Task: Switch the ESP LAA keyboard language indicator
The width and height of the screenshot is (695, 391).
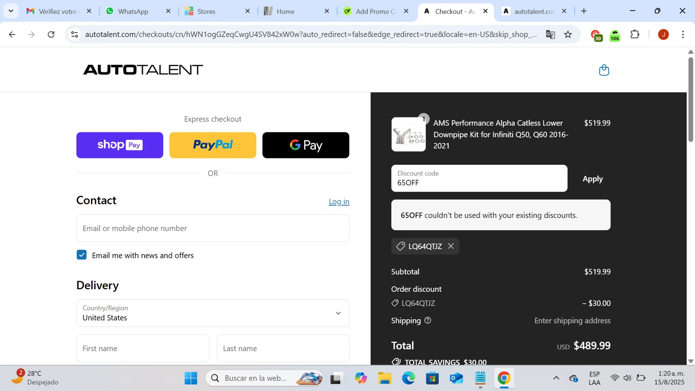Action: click(x=594, y=378)
